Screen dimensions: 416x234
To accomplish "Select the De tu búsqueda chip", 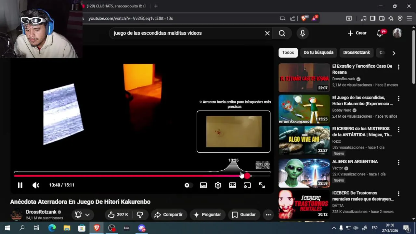I will 318,53.
